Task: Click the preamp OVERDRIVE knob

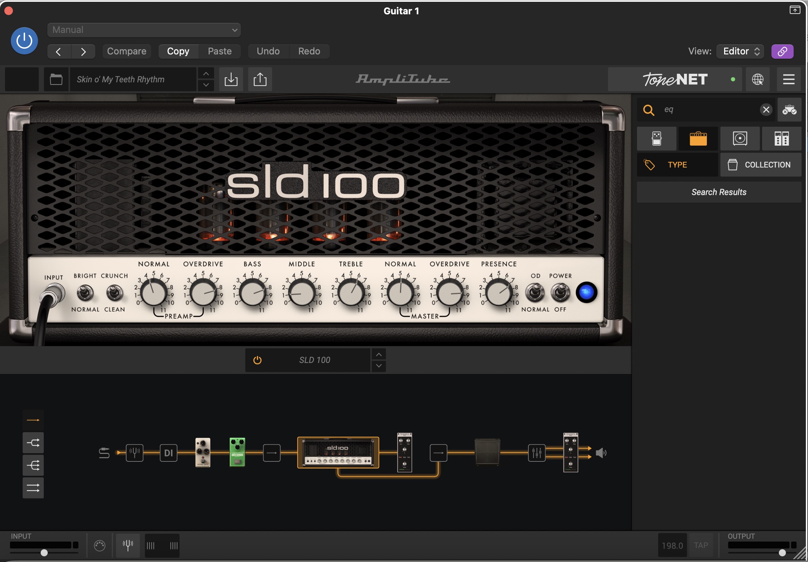Action: pos(203,293)
